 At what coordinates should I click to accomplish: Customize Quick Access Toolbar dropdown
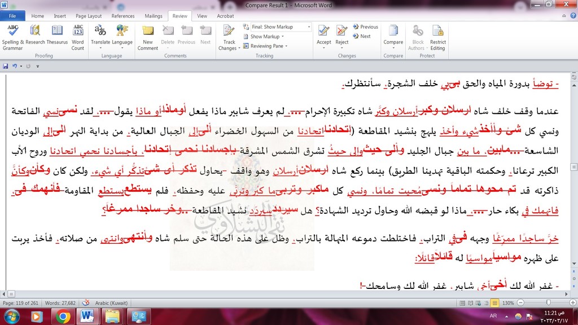tap(38, 67)
